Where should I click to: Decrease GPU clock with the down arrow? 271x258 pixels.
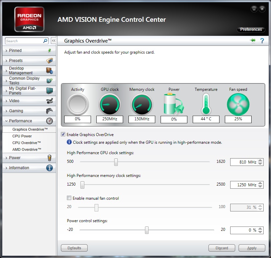(x=260, y=164)
